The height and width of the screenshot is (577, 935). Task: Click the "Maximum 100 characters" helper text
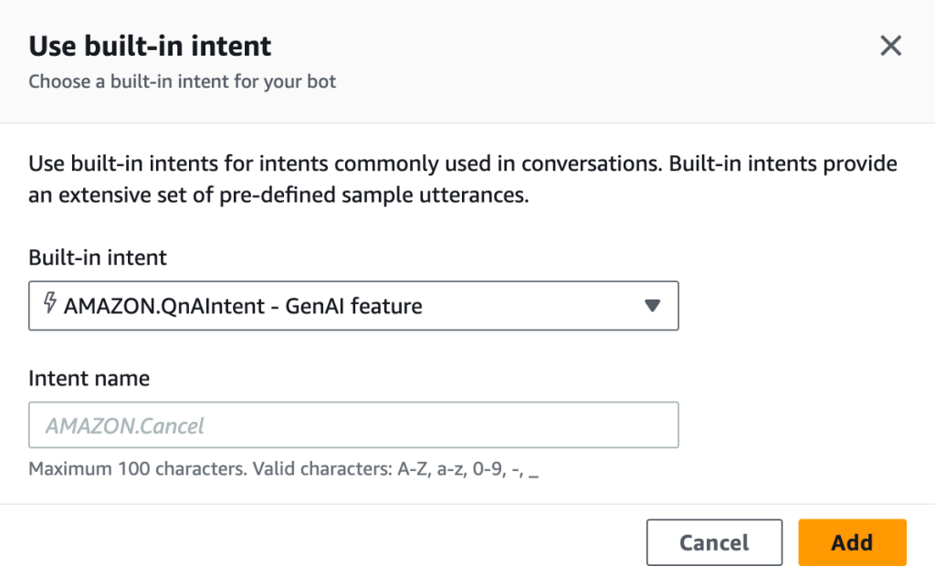click(137, 470)
